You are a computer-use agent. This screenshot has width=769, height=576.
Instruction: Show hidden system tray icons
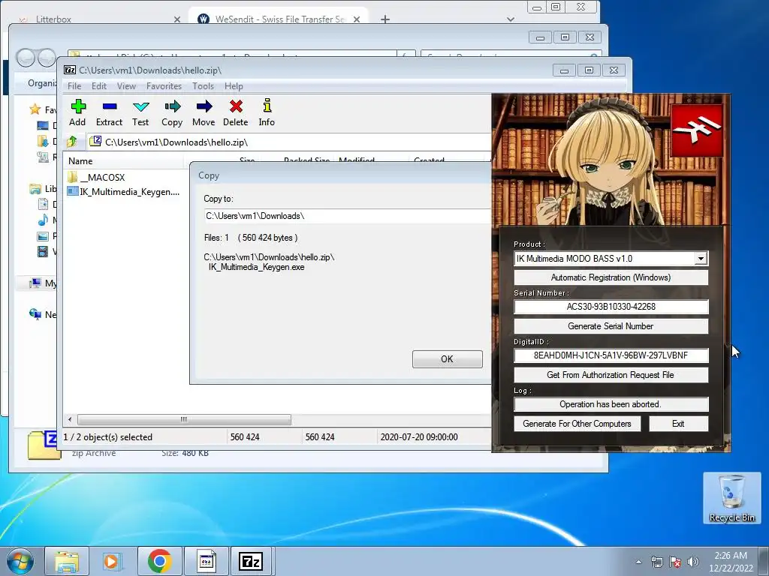click(638, 562)
